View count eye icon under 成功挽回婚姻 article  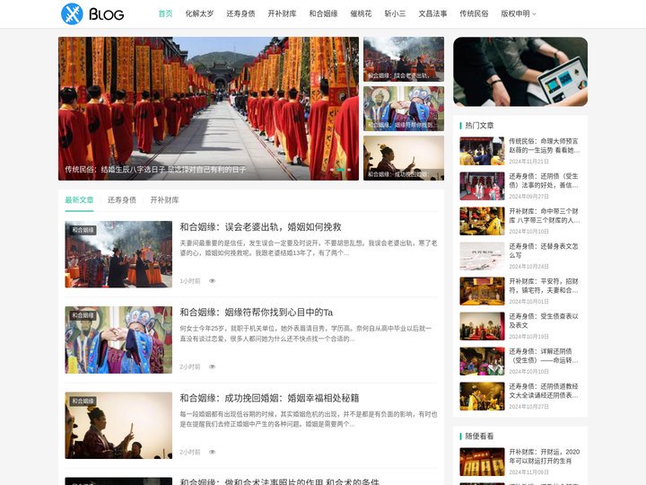coord(212,452)
